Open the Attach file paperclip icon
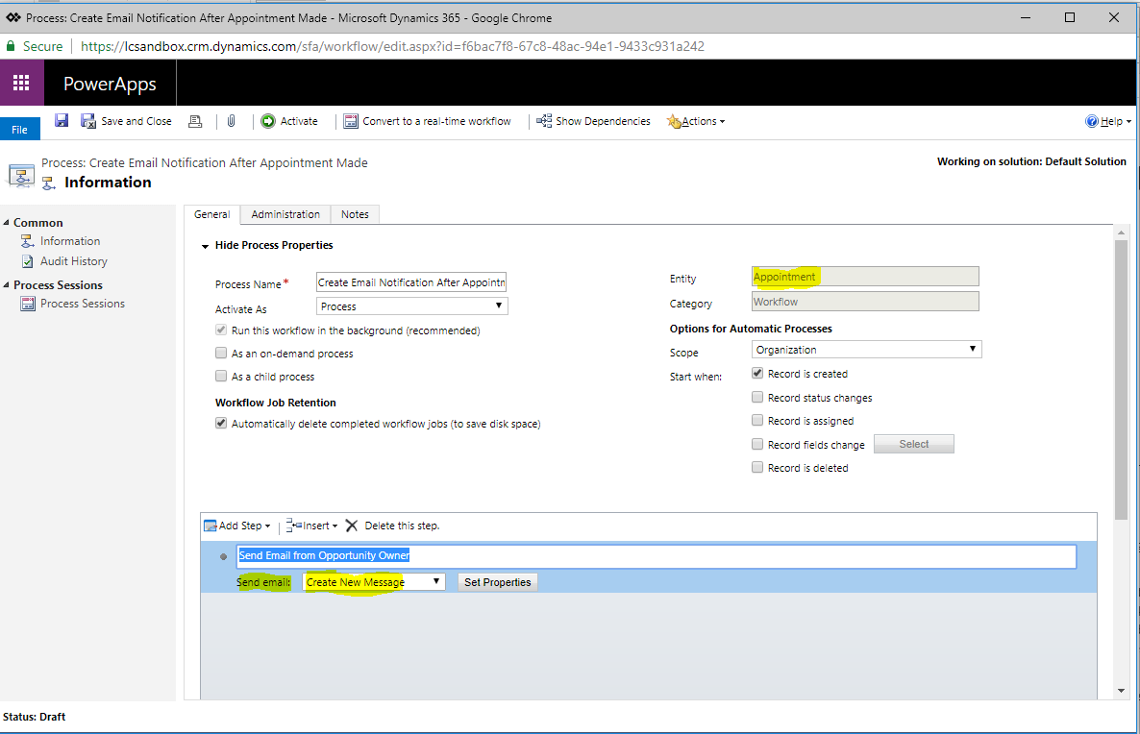This screenshot has width=1140, height=734. (x=231, y=120)
